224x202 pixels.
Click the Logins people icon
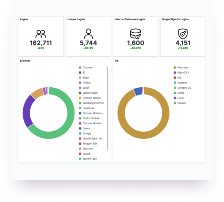coord(41,34)
